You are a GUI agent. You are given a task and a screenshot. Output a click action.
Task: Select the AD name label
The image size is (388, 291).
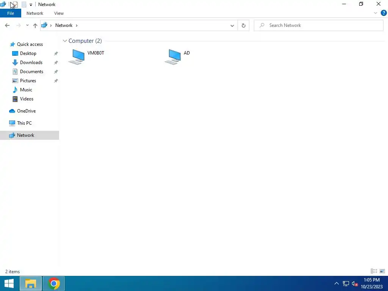(187, 53)
